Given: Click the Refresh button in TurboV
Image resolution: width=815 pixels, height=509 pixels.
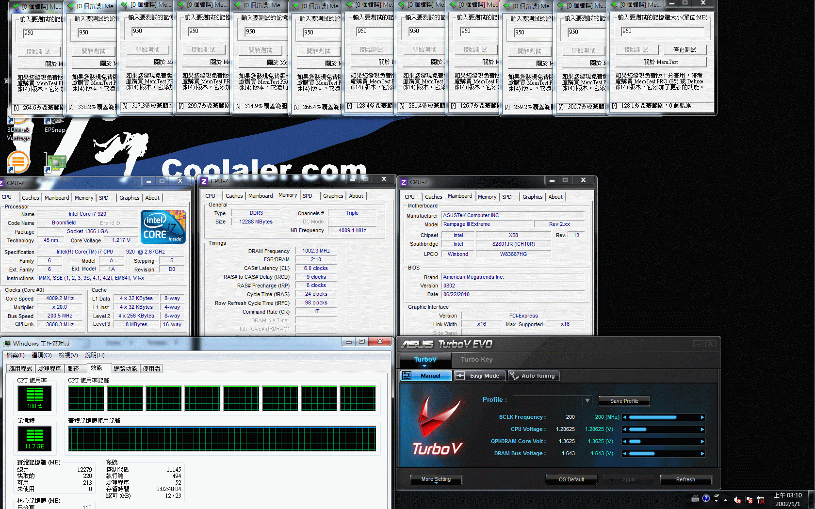Looking at the screenshot, I should [x=685, y=479].
